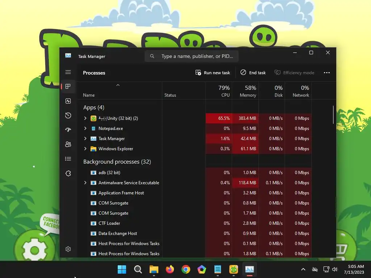Click the processes list vertical scrollbar
This screenshot has height=278, width=371.
[333, 115]
